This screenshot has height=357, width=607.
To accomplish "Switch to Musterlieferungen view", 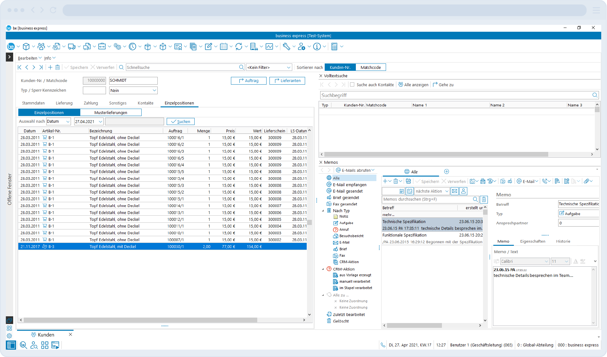I will pyautogui.click(x=110, y=112).
